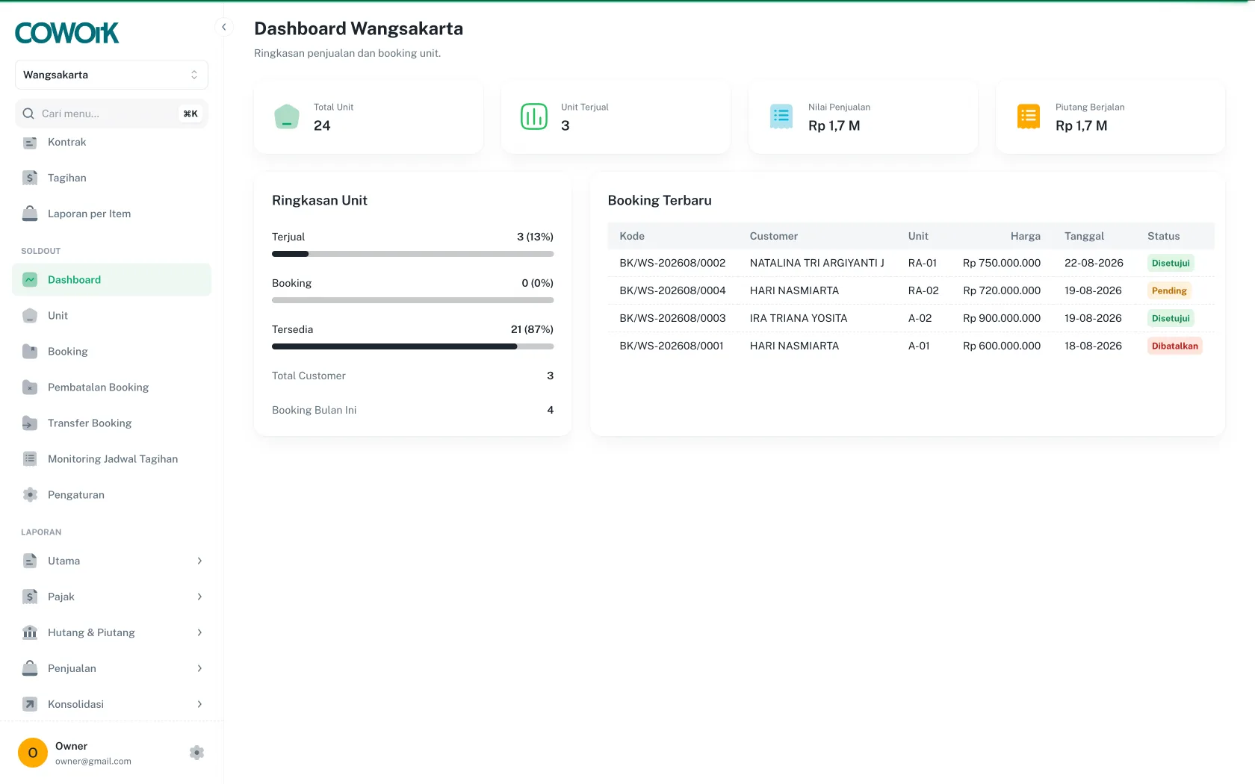
Task: Focus the Cari menu search field
Action: click(111, 113)
